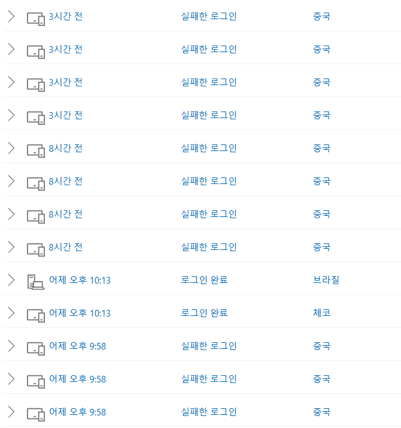This screenshot has width=401, height=428.
Task: Click the device icon in the topmost 3시간 전 row
Action: (x=36, y=17)
